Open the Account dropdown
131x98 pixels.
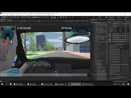pos(112,17)
